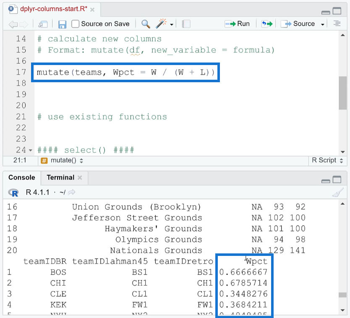Close the Terminal tab
The width and height of the screenshot is (350, 318).
[x=80, y=177]
